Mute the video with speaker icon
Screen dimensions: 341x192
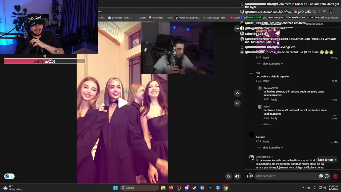(237, 176)
